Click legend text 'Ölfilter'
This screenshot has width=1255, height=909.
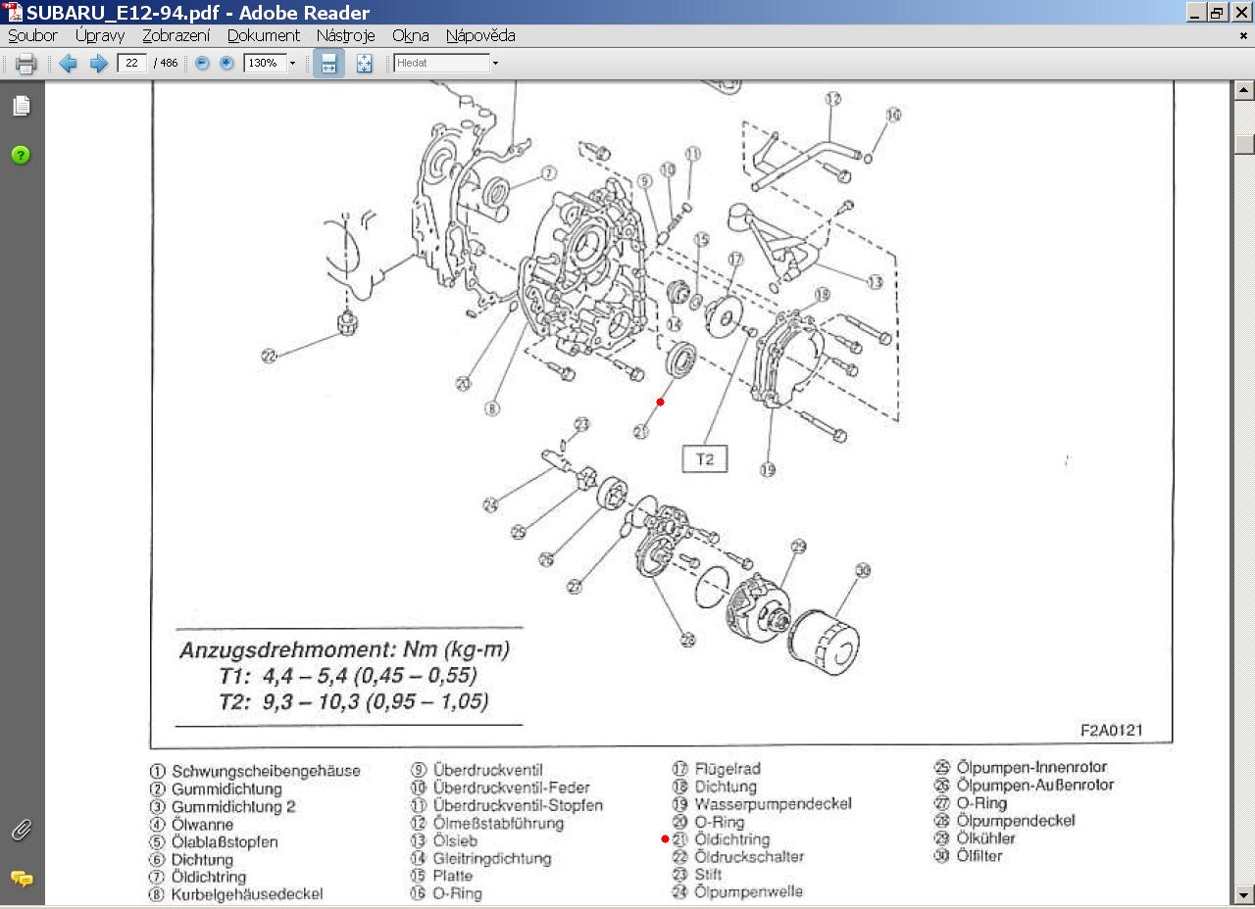[979, 856]
